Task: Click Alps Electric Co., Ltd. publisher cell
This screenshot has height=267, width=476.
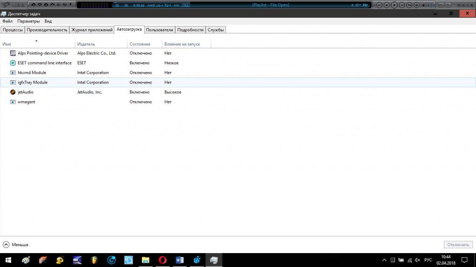Action: [97, 53]
